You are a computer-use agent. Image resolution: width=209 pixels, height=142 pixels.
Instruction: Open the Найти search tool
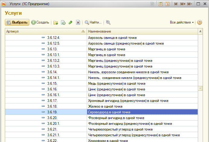(x=93, y=23)
